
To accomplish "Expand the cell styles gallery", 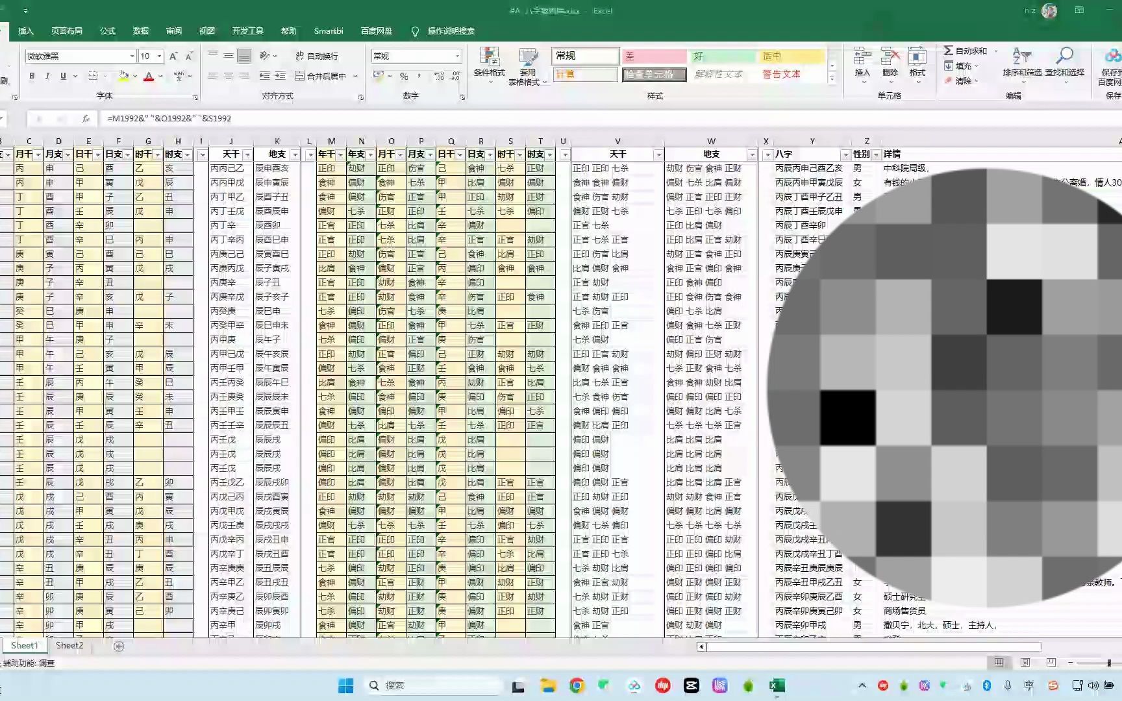I will pyautogui.click(x=832, y=79).
